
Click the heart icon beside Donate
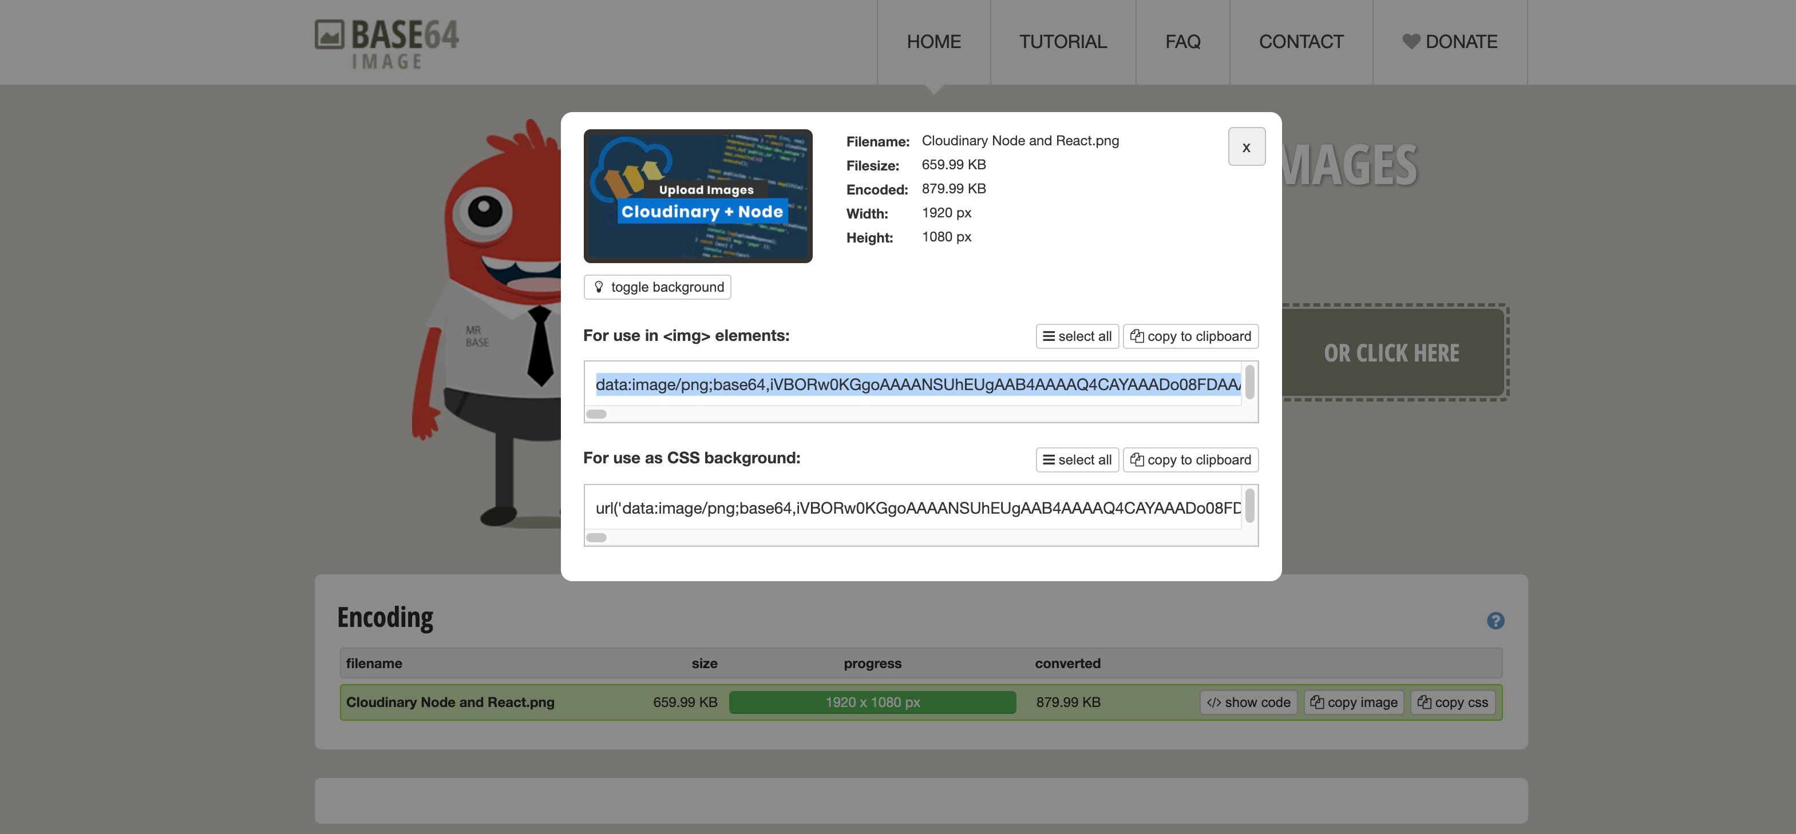(x=1410, y=42)
